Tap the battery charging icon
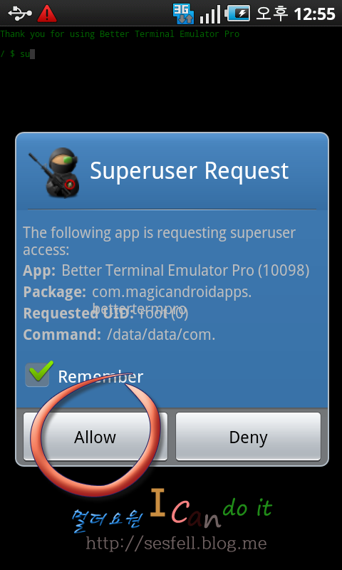342x570 pixels. (238, 14)
